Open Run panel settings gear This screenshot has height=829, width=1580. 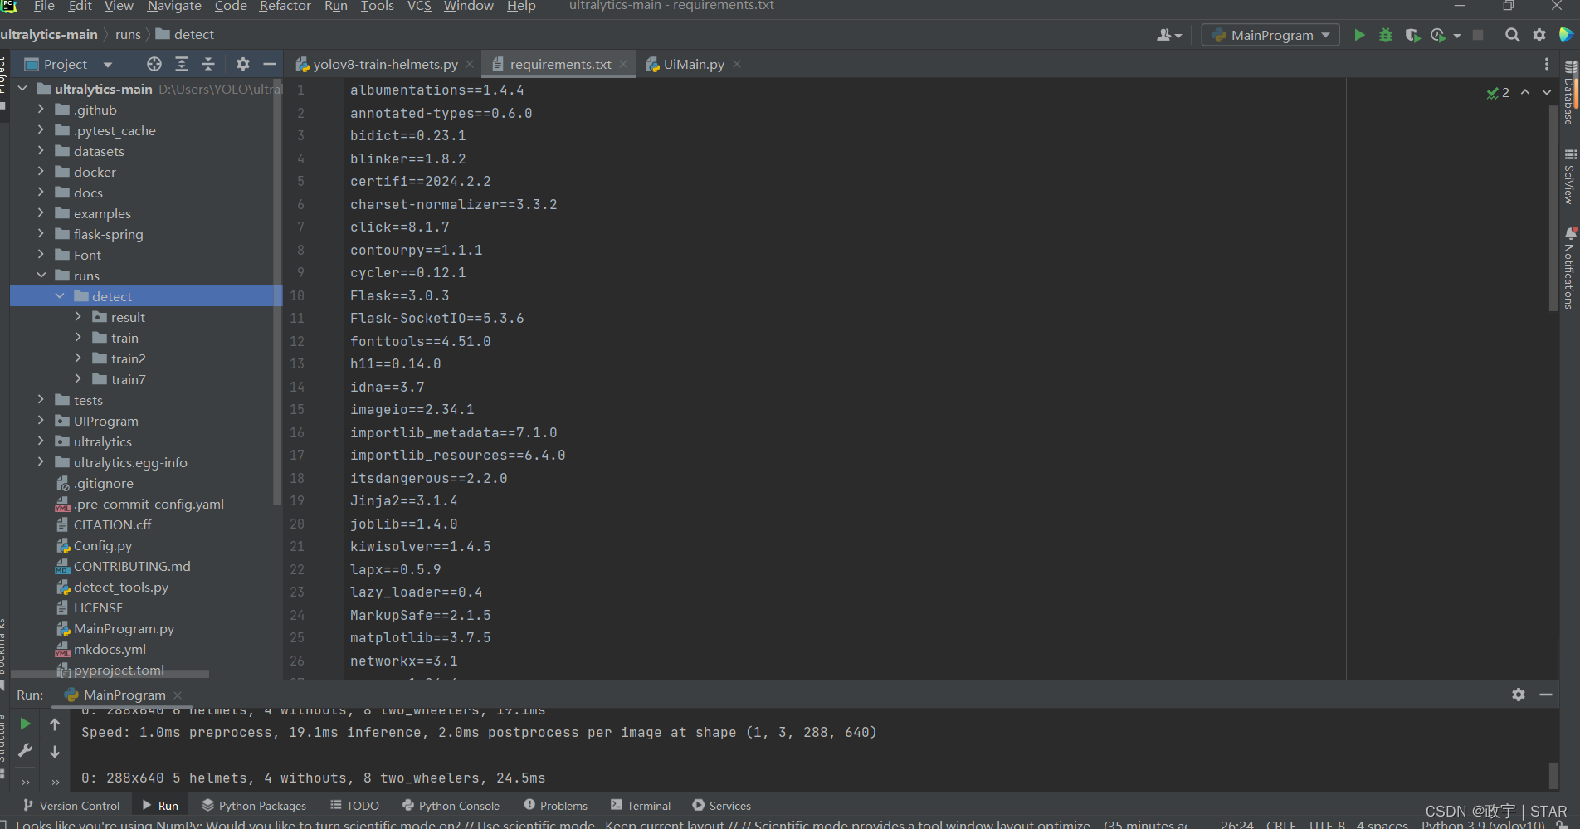(1519, 695)
